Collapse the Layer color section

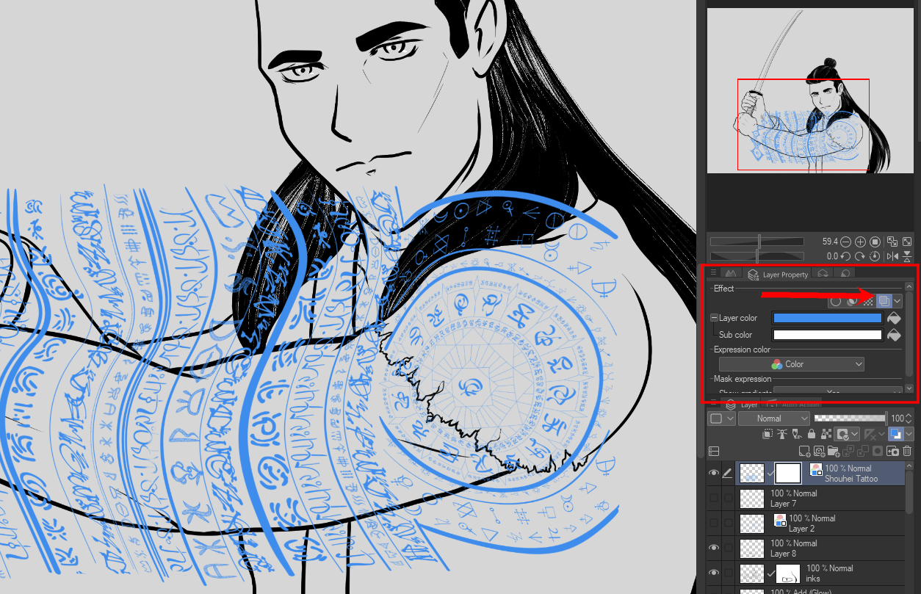coord(714,318)
